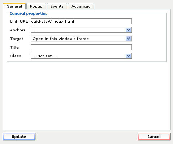Screen dimensions: 173x144
Task: Open the Events tab
Action: (57, 6)
